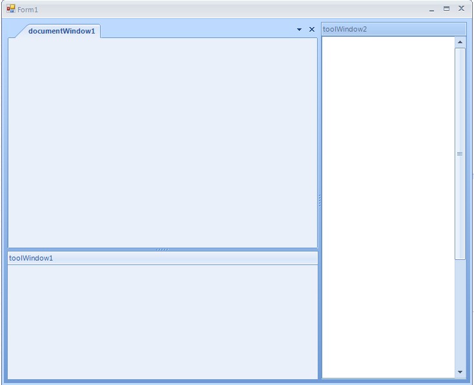This screenshot has width=474, height=385.
Task: Select the documentWindow1 tab
Action: [61, 31]
